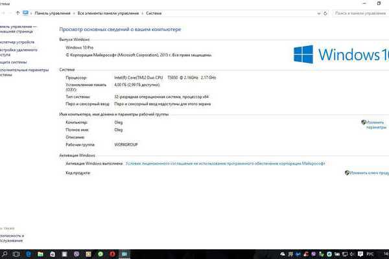This screenshot has height=259, width=389.
Task: Open the Action Center notification icon
Action: coord(360,254)
